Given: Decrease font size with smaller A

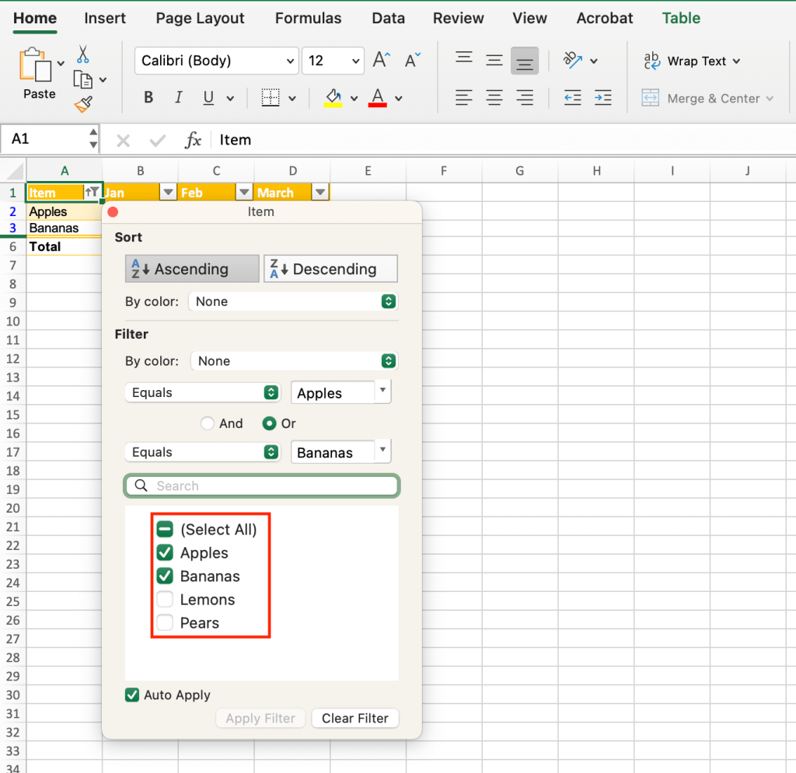Looking at the screenshot, I should [x=412, y=61].
